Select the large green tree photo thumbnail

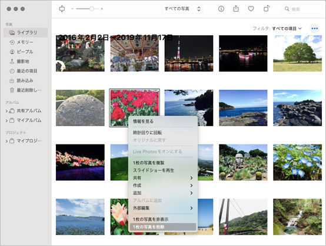[x=297, y=53]
